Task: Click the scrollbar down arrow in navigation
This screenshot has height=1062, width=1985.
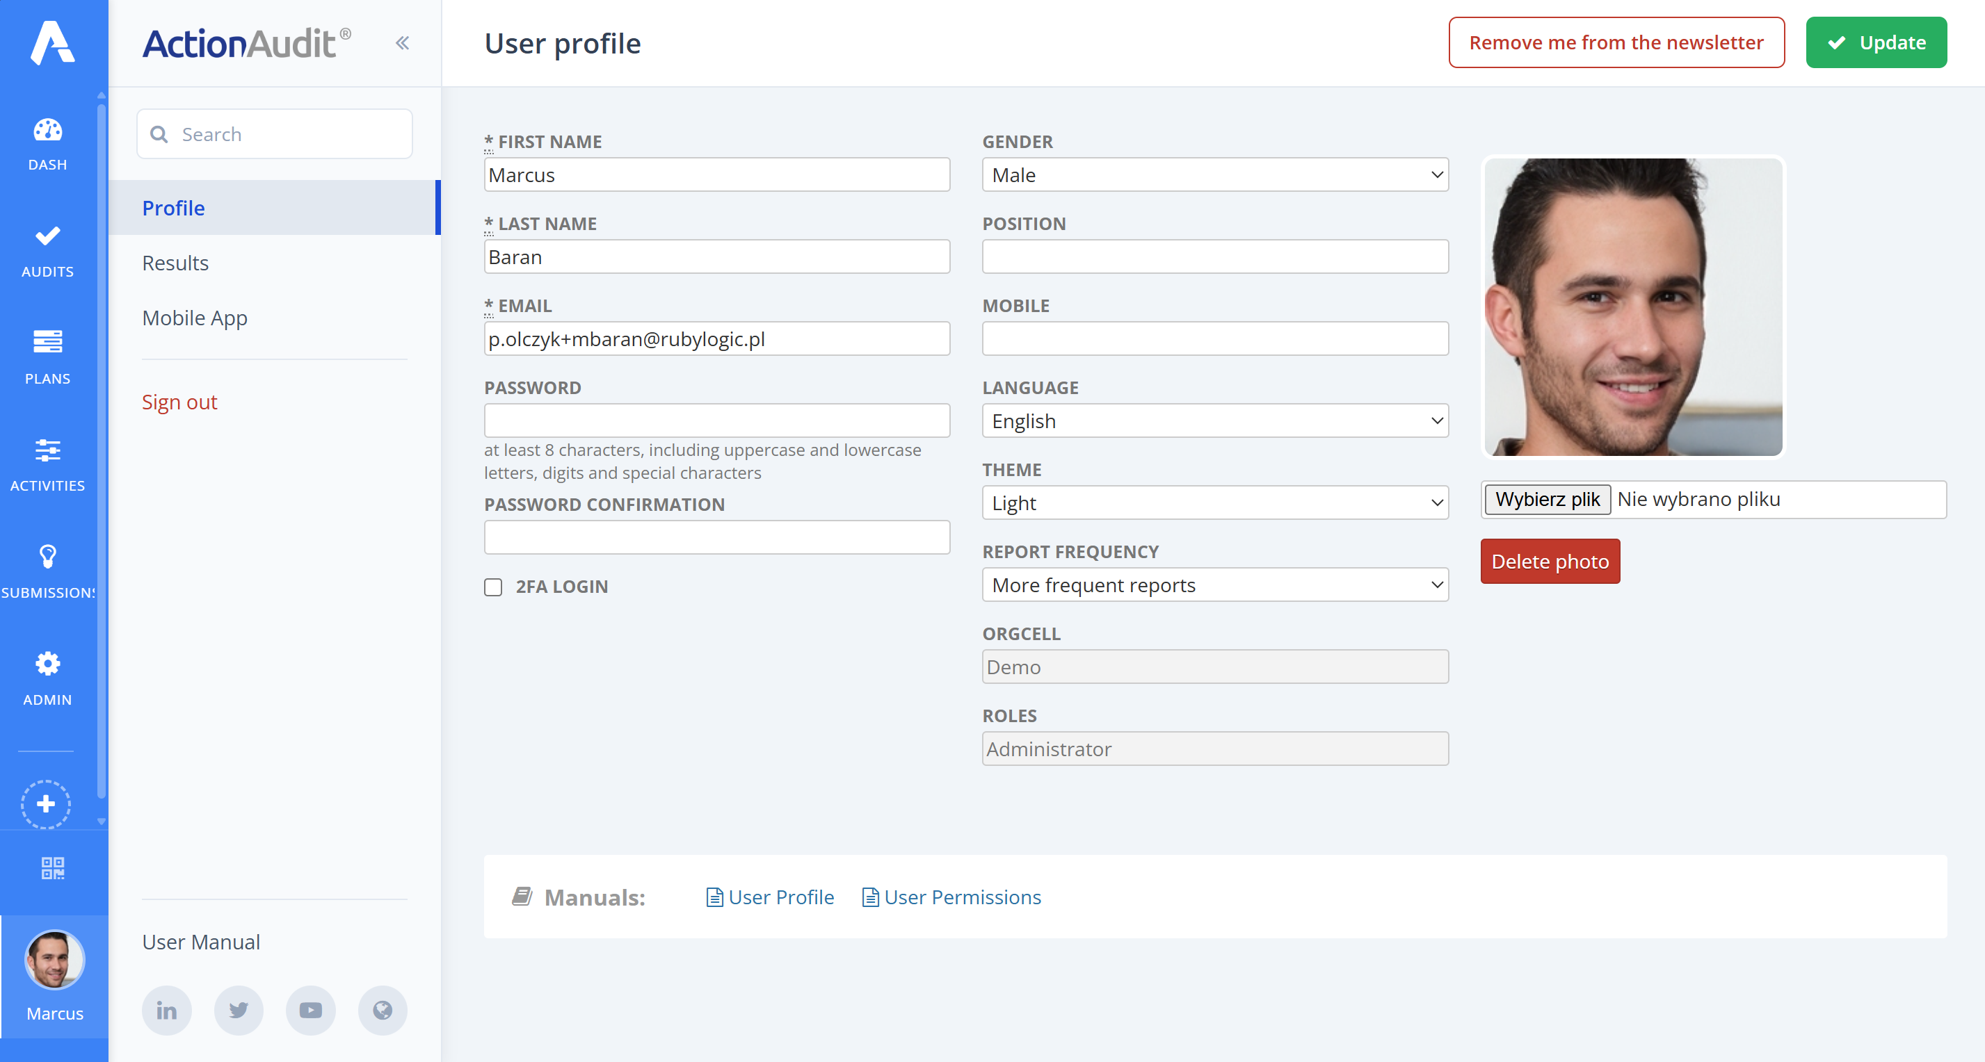Action: click(101, 822)
